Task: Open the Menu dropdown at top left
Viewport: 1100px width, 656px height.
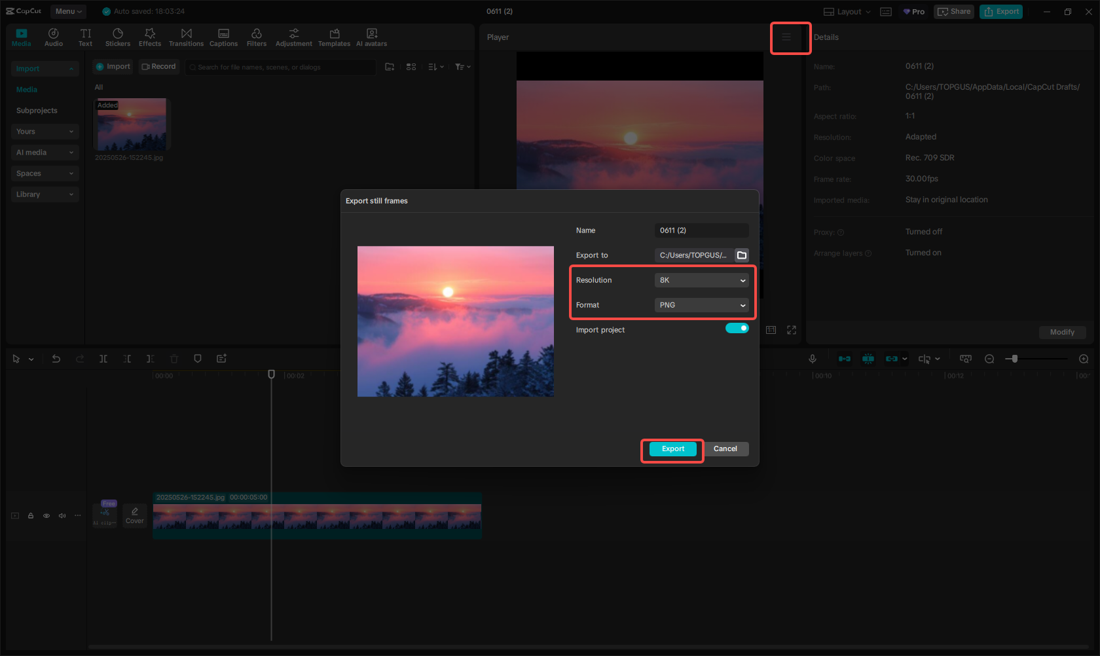Action: pyautogui.click(x=68, y=11)
